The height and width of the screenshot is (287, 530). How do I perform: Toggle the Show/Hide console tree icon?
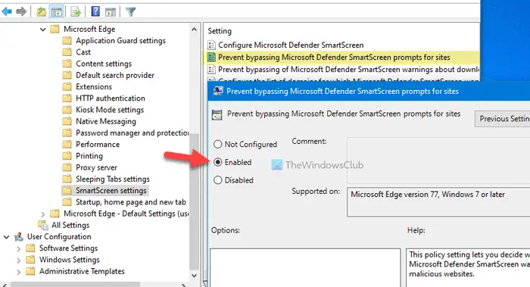click(x=57, y=12)
